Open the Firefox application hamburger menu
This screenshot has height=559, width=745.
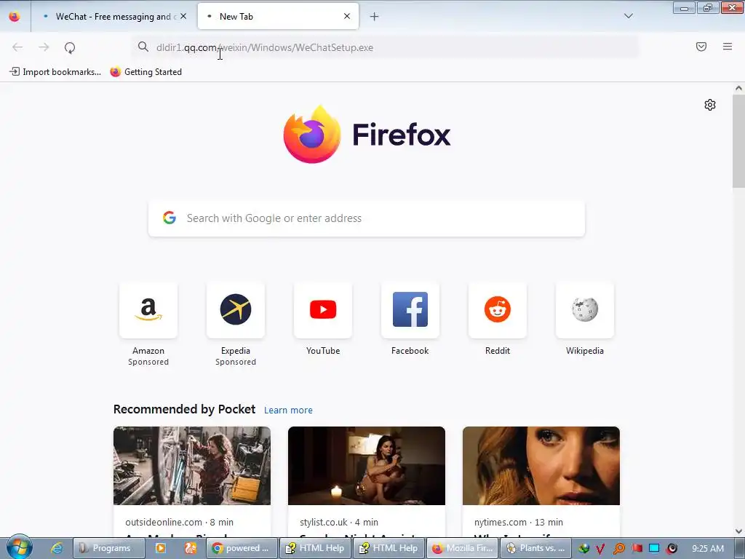point(727,47)
